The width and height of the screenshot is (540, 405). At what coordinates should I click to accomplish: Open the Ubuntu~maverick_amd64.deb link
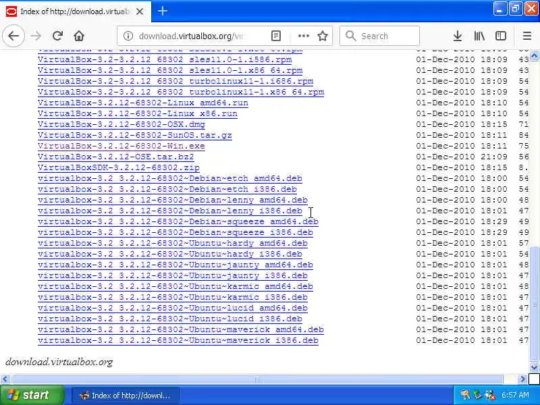pos(181,330)
